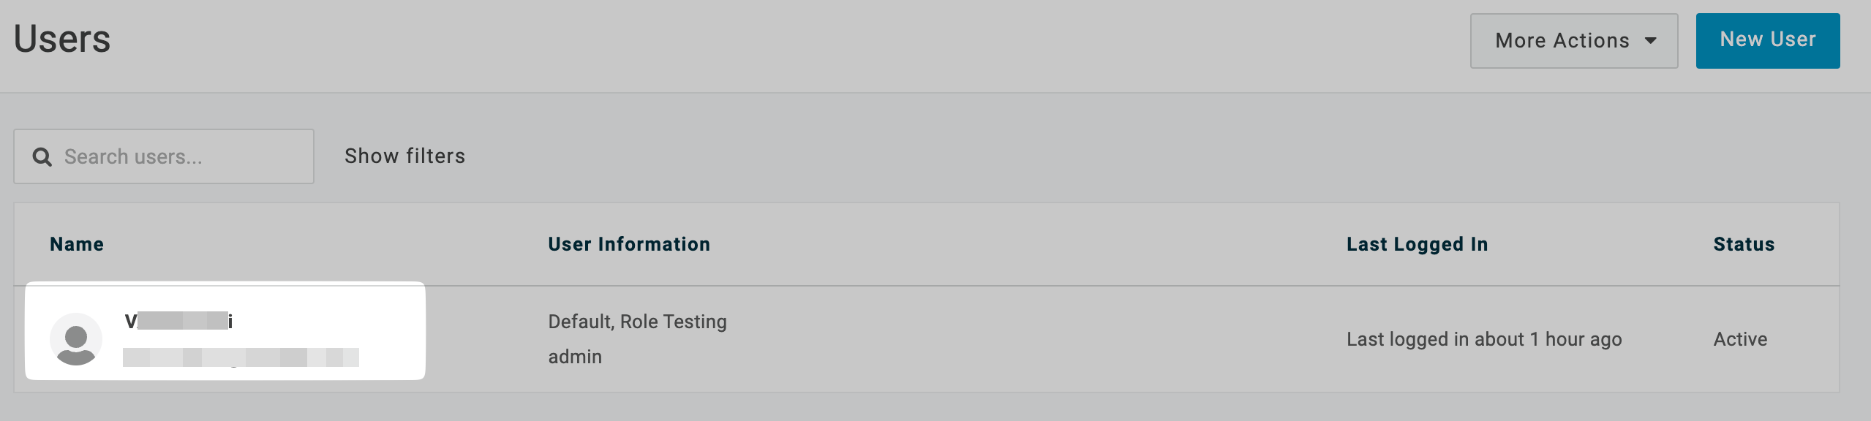
Task: Sort by the Name column header
Action: [78, 243]
